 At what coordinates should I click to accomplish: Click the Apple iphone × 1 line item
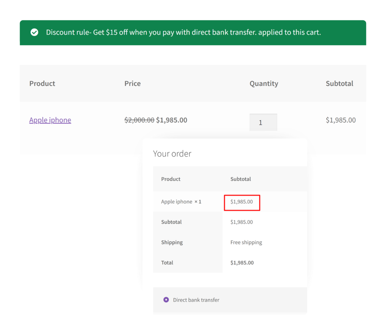click(181, 201)
